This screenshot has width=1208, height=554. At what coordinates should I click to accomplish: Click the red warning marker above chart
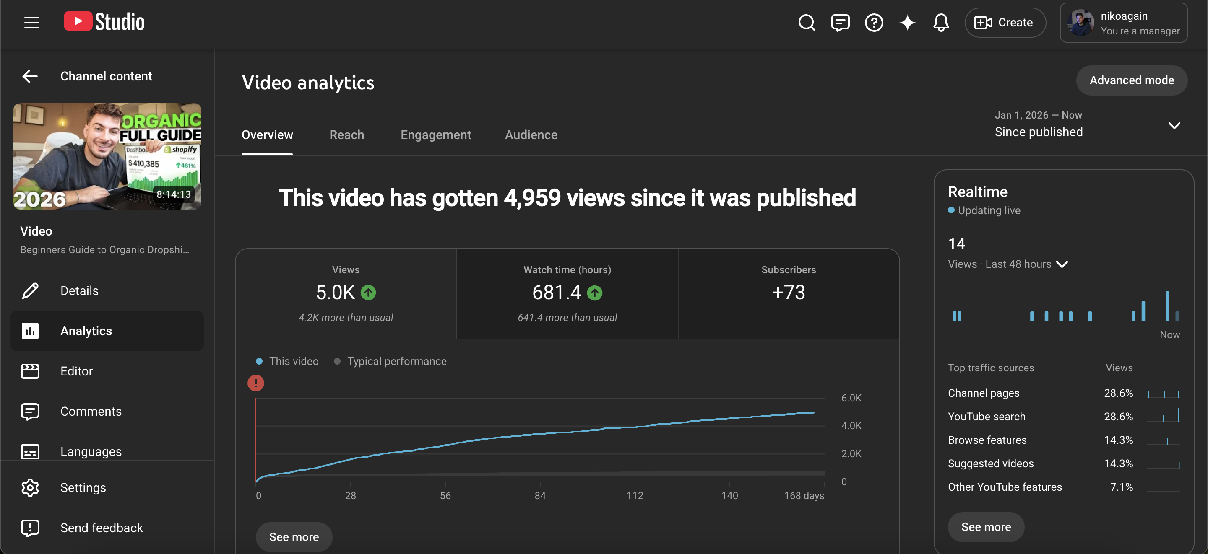point(255,383)
